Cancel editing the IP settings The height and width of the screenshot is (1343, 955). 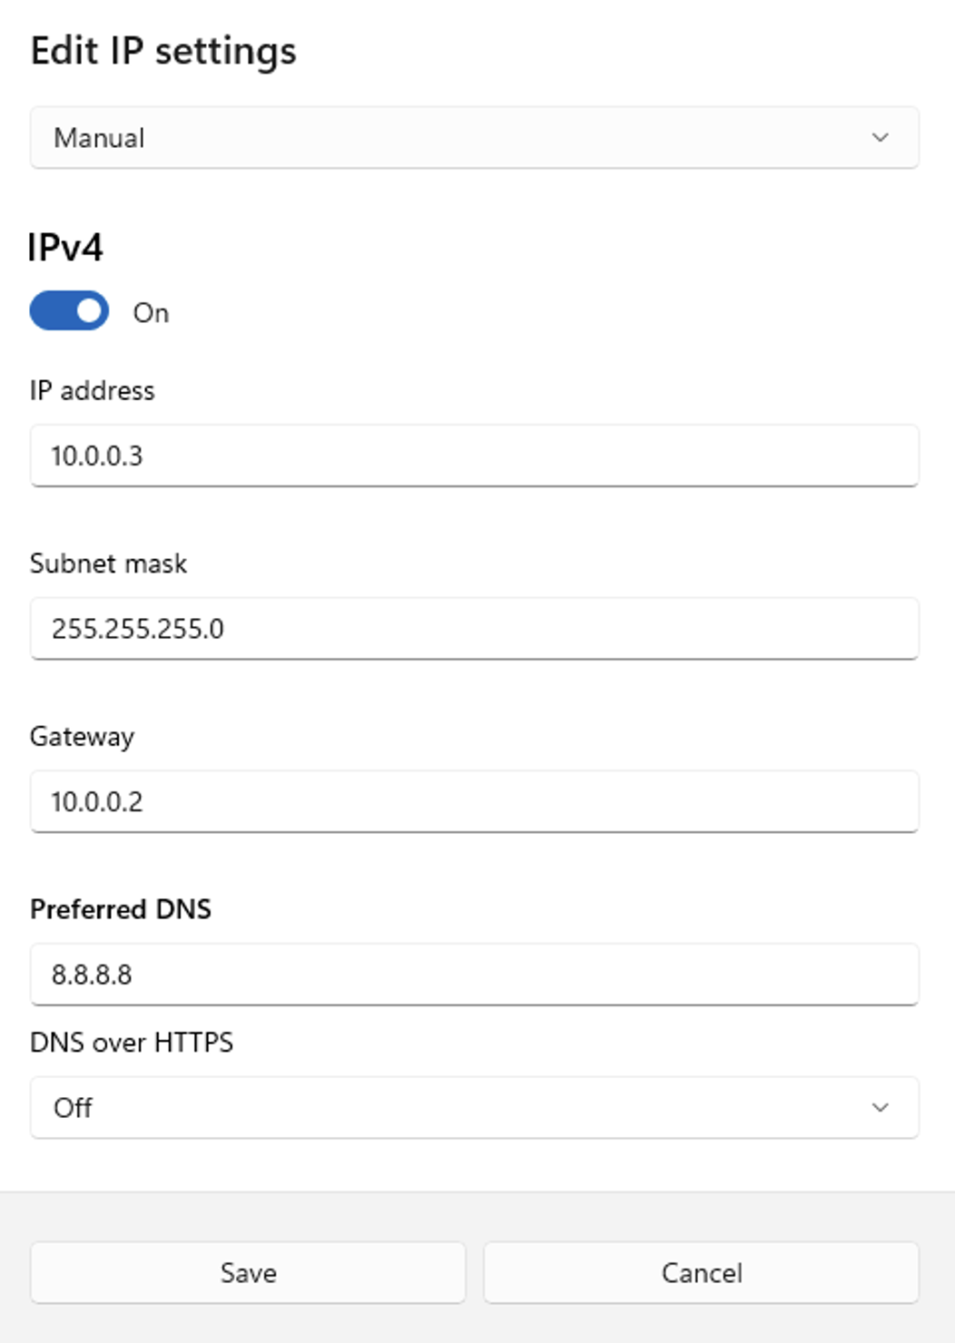click(x=700, y=1272)
